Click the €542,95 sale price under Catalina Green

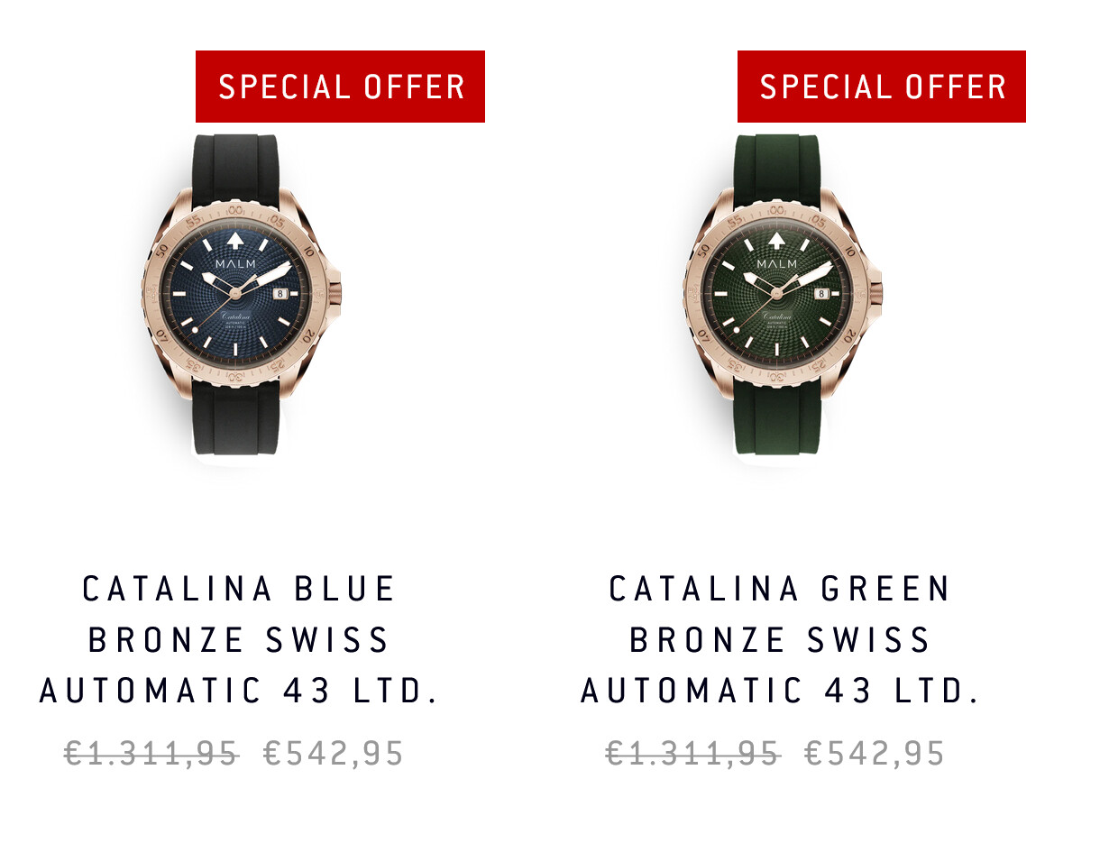(875, 753)
